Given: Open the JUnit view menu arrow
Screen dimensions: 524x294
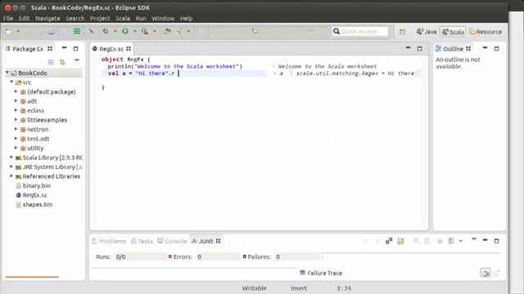Looking at the screenshot, I should (x=474, y=239).
